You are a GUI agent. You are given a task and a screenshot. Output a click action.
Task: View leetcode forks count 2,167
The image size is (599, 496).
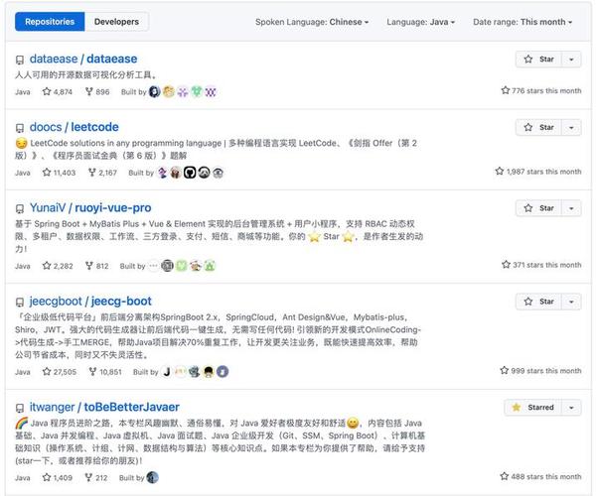point(102,173)
